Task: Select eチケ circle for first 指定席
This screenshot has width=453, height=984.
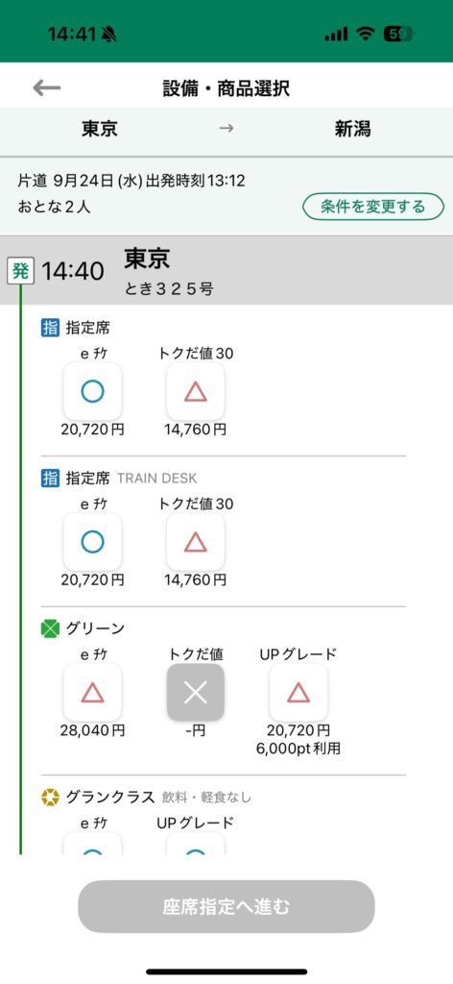Action: (x=93, y=392)
